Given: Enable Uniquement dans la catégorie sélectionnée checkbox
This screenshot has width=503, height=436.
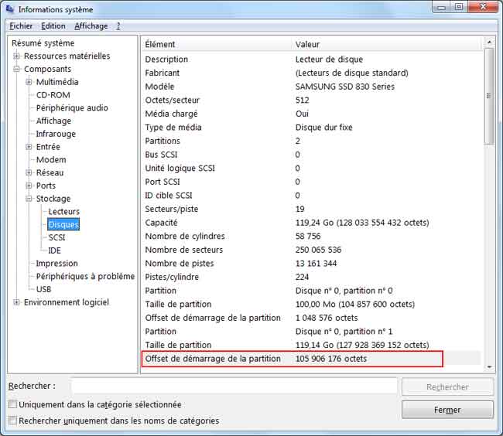Looking at the screenshot, I should coord(12,404).
